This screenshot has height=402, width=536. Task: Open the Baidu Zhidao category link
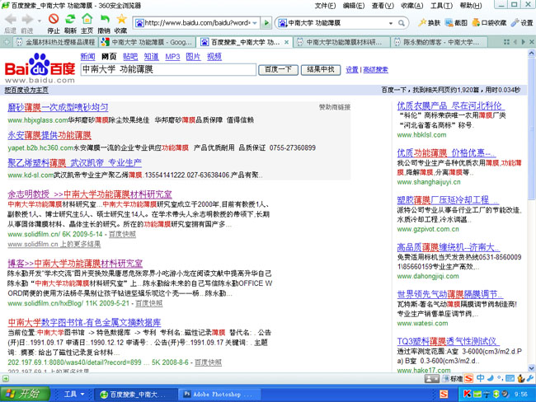coord(151,56)
